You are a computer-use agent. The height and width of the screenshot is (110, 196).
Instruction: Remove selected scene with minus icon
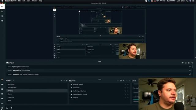click(64, 81)
